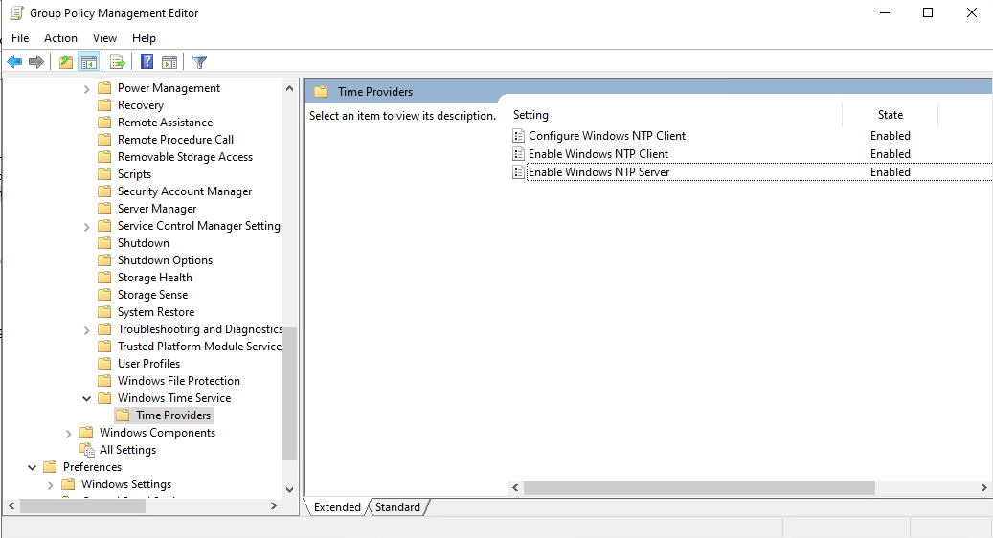Open the File menu
Image resolution: width=993 pixels, height=538 pixels.
[20, 38]
